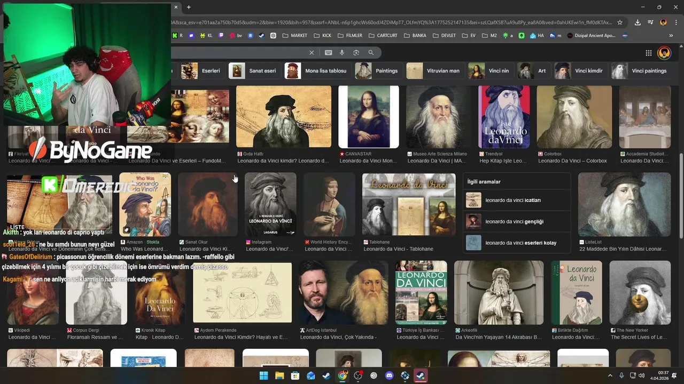684x384 pixels.
Task: Open Amazon 'Who Was Leonard...' result
Action: [145, 204]
